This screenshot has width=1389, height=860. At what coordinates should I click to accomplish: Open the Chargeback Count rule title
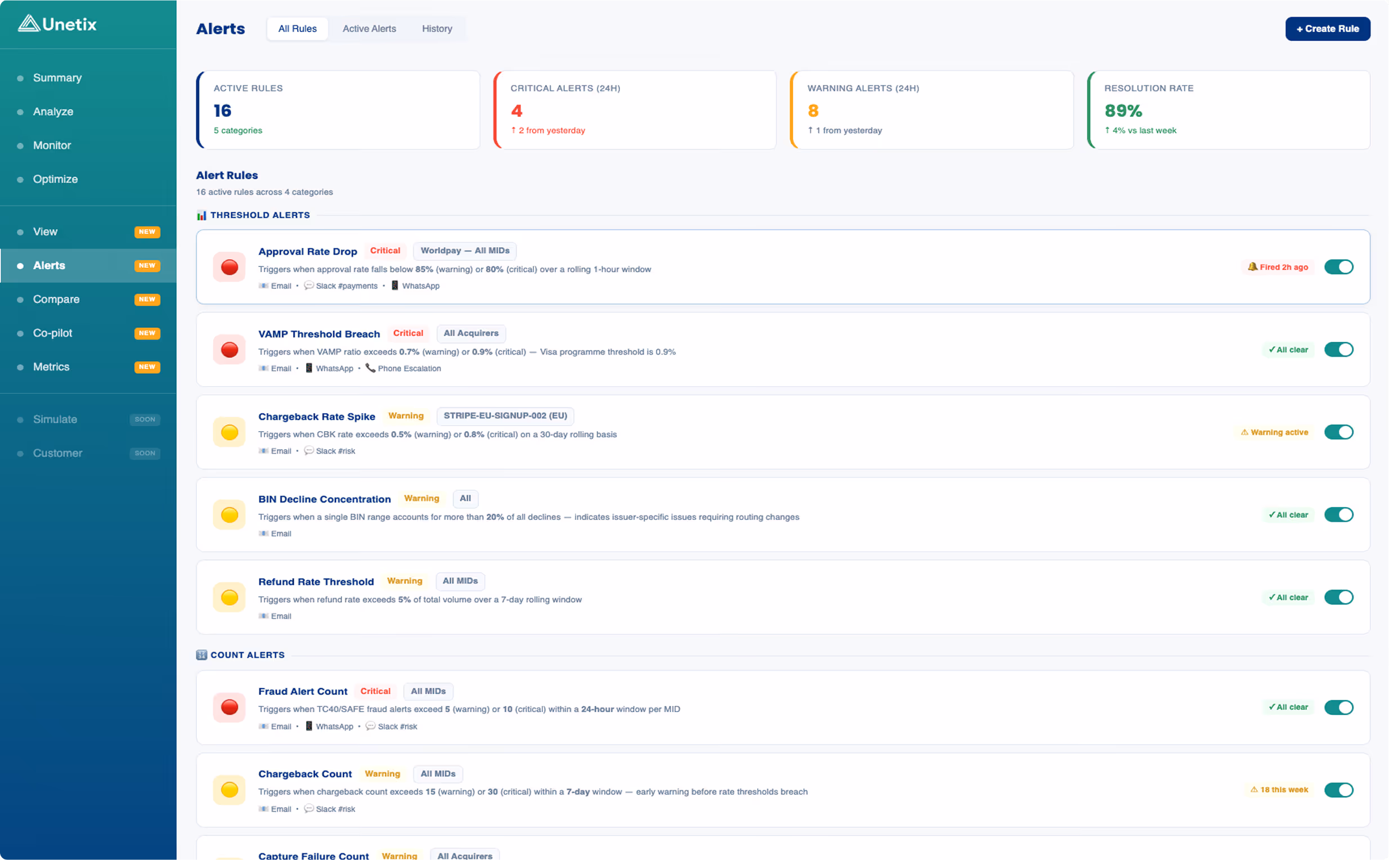tap(305, 773)
